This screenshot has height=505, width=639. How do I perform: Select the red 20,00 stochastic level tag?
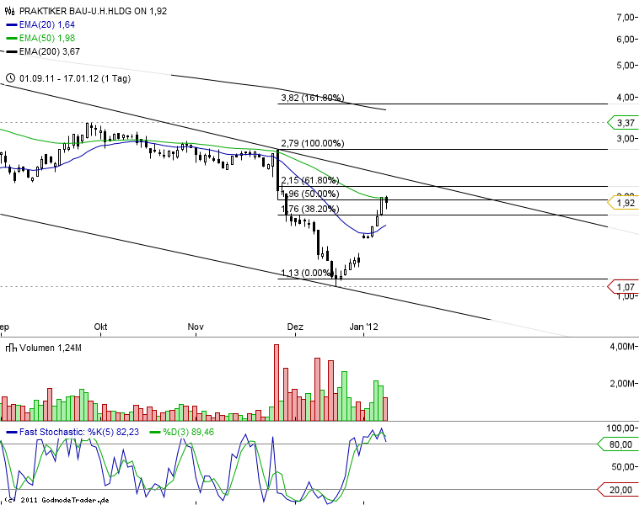click(617, 490)
